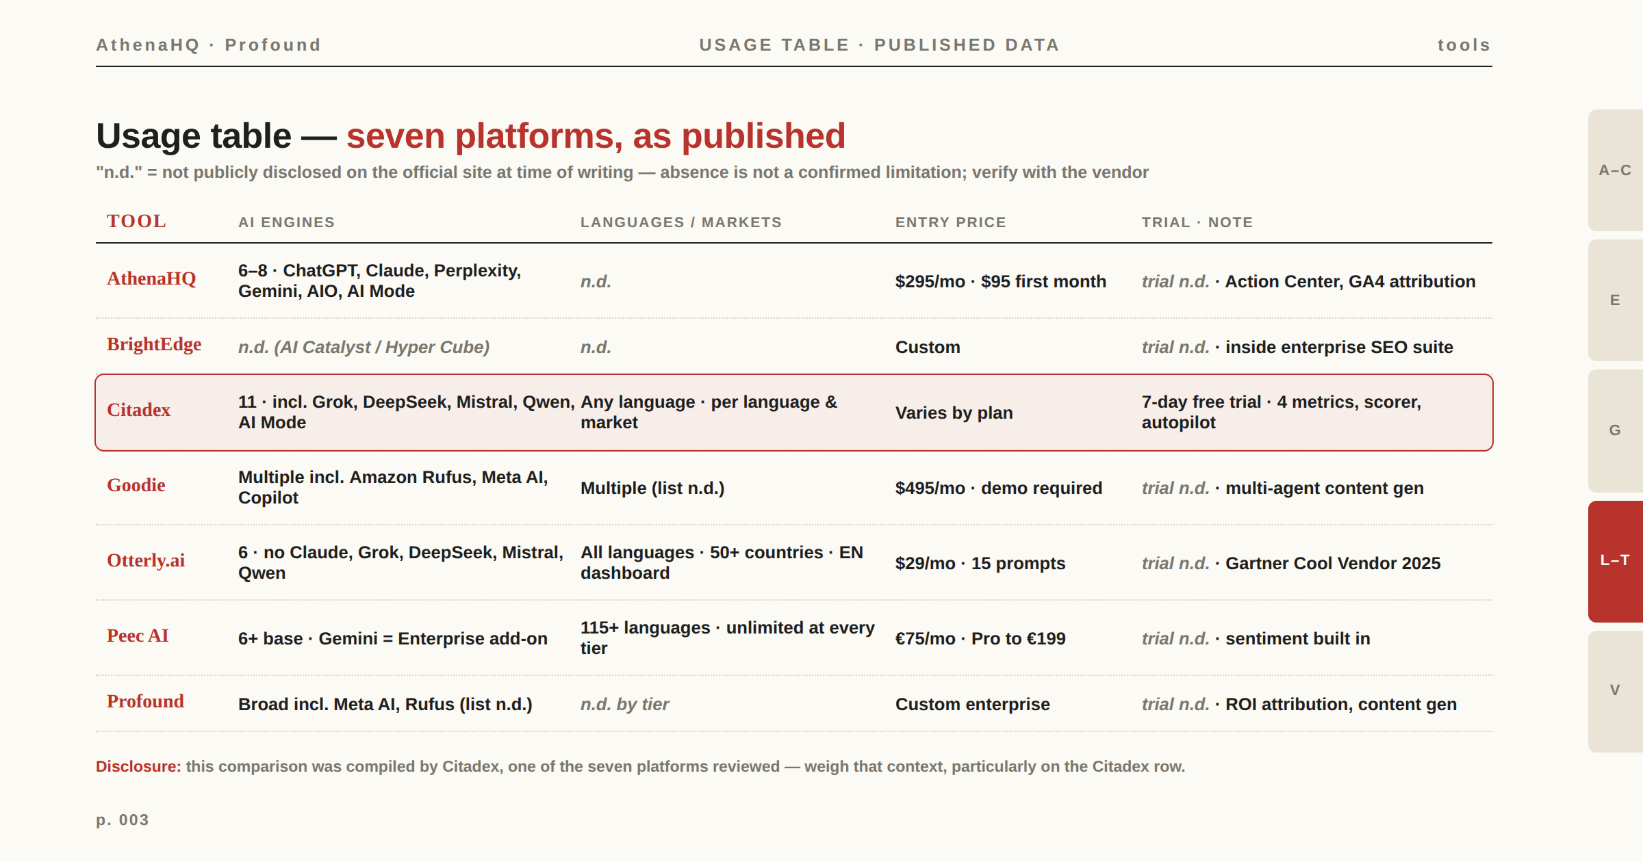This screenshot has height=862, width=1643.
Task: Click AthenaHQ's AI engines list cell
Action: point(380,281)
